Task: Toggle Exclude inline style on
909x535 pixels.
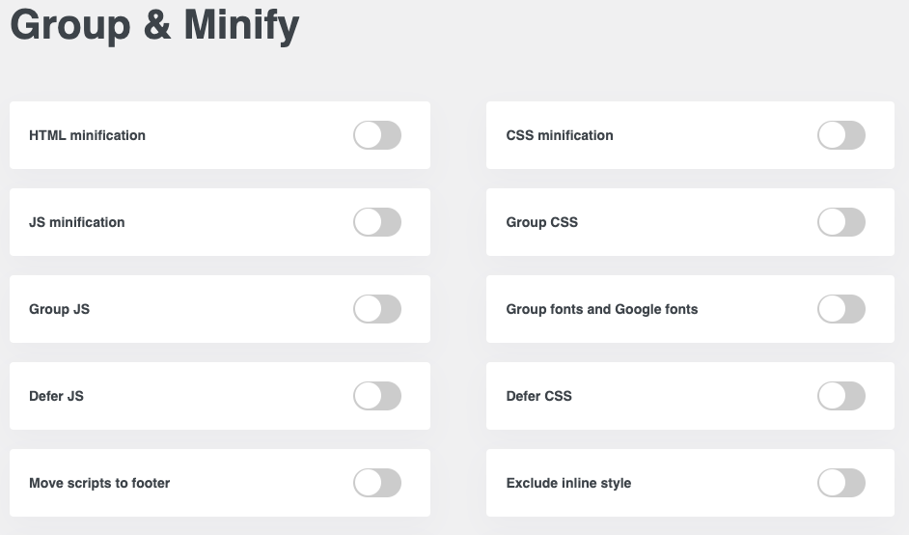Action: coord(840,483)
